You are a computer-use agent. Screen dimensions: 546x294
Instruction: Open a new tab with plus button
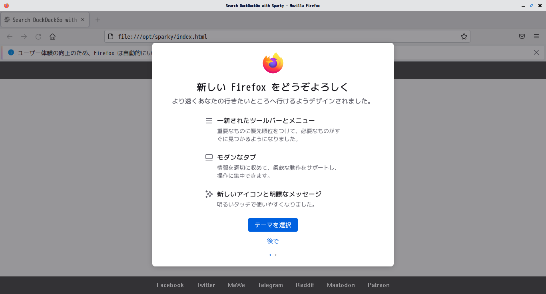click(98, 20)
